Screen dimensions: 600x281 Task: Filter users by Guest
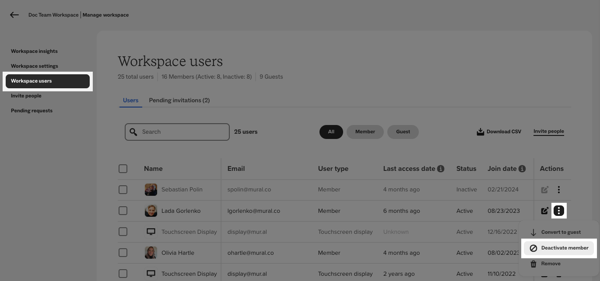coord(403,132)
